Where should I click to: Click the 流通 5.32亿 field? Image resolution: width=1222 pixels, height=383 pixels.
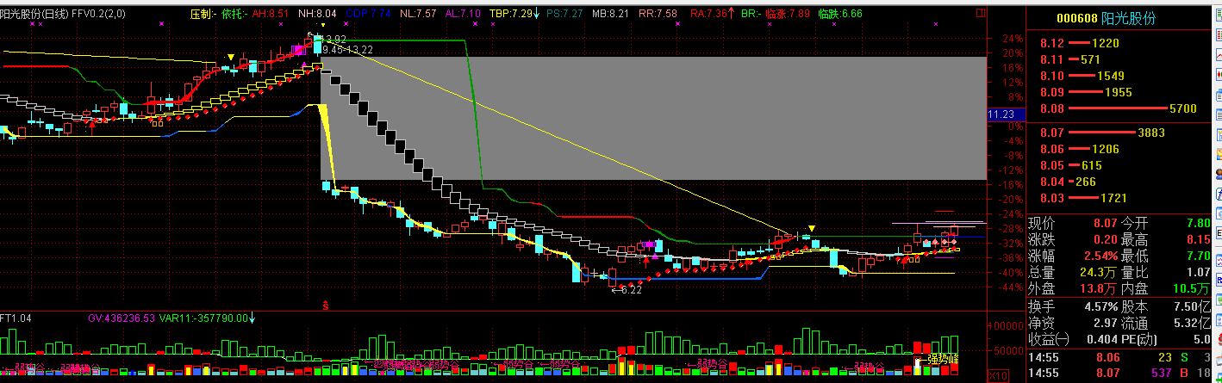[x=1166, y=323]
